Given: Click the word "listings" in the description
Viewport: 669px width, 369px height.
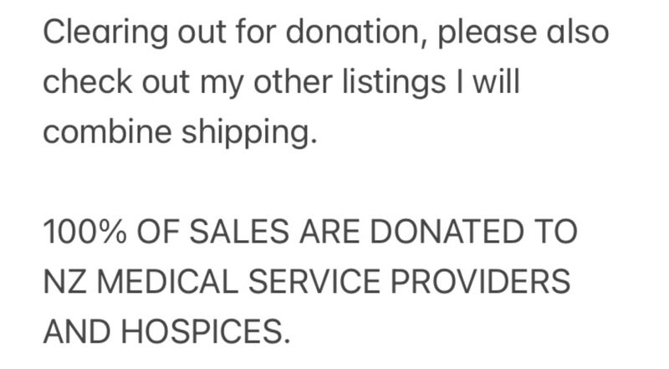Looking at the screenshot, I should (x=394, y=83).
